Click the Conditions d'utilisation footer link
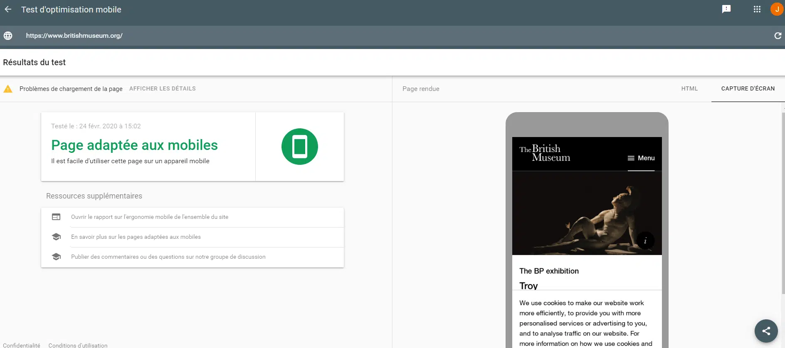 (78, 345)
